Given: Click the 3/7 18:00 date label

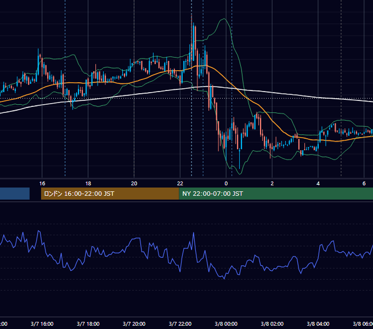Looking at the screenshot, I should tap(88, 324).
